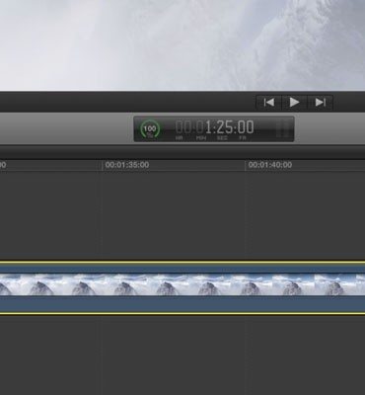Move playhead to 00:01:40:00 on the ruler
The width and height of the screenshot is (365, 395).
(x=270, y=165)
